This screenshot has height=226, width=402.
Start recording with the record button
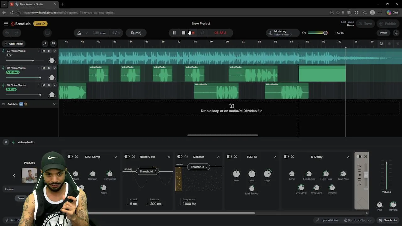(193, 33)
